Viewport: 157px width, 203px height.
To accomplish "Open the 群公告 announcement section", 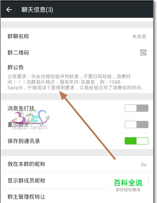I will pyautogui.click(x=77, y=77).
